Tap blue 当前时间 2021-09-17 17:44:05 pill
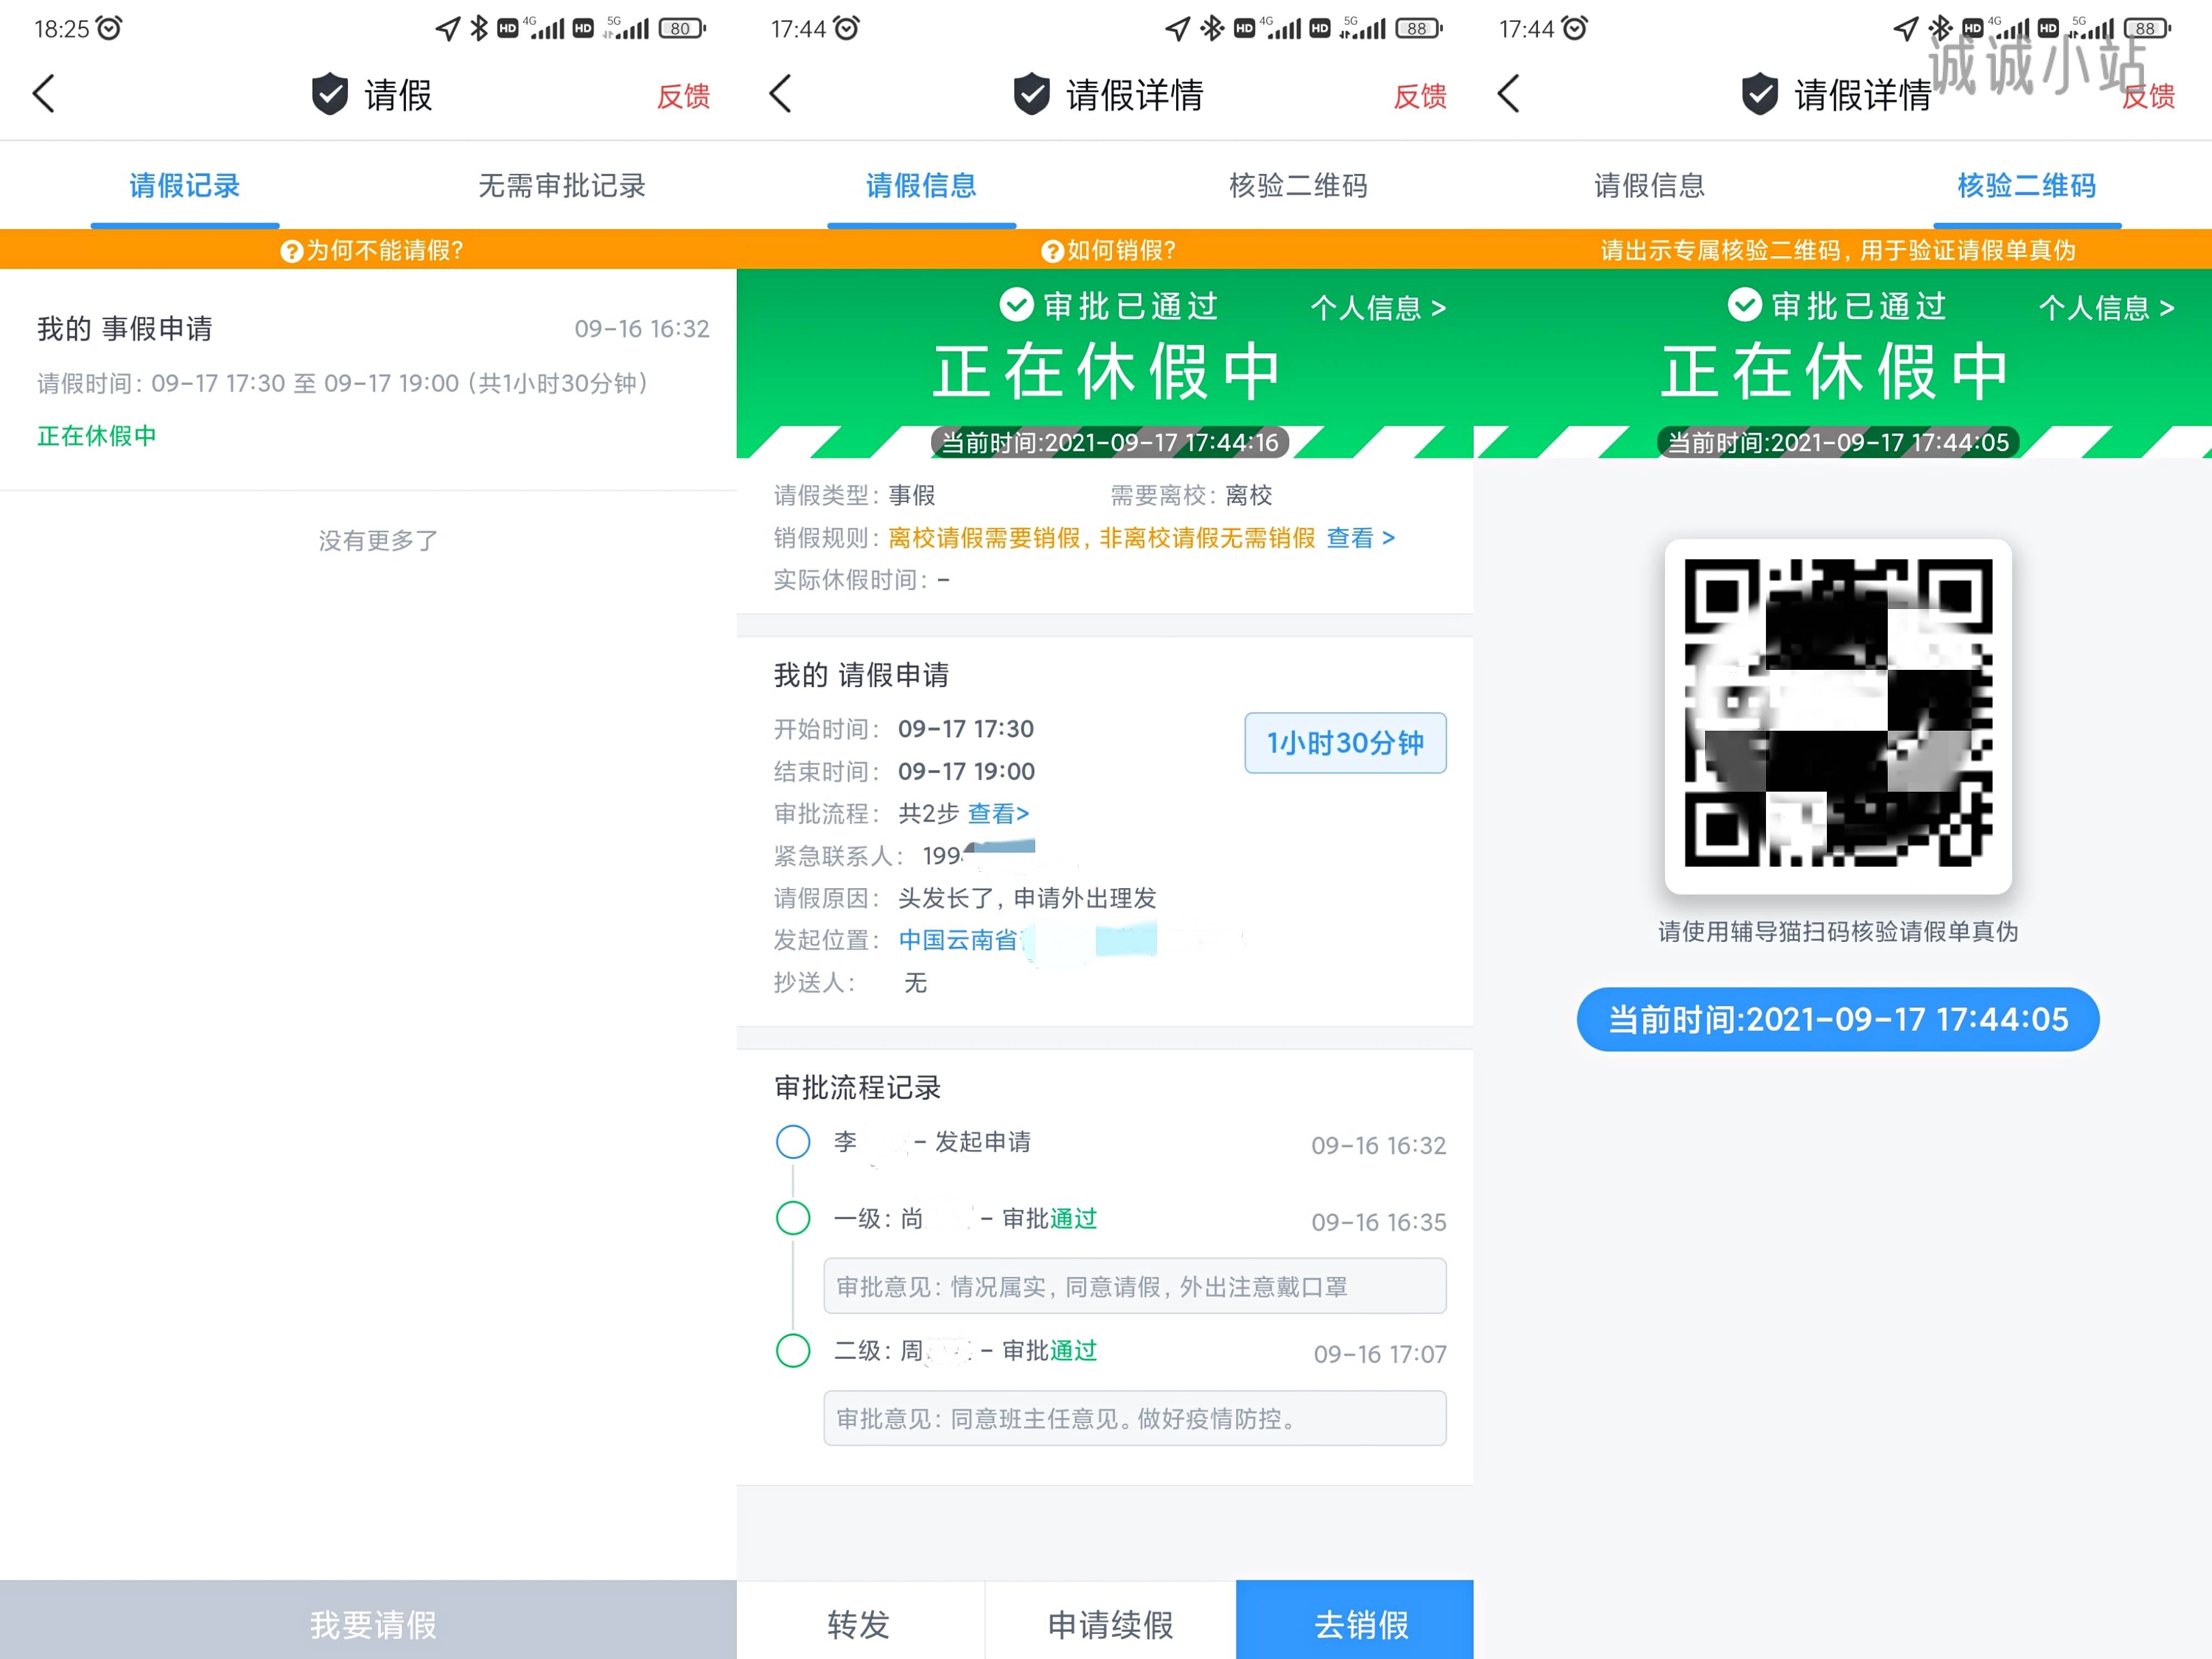This screenshot has height=1659, width=2212. pyautogui.click(x=1838, y=1019)
